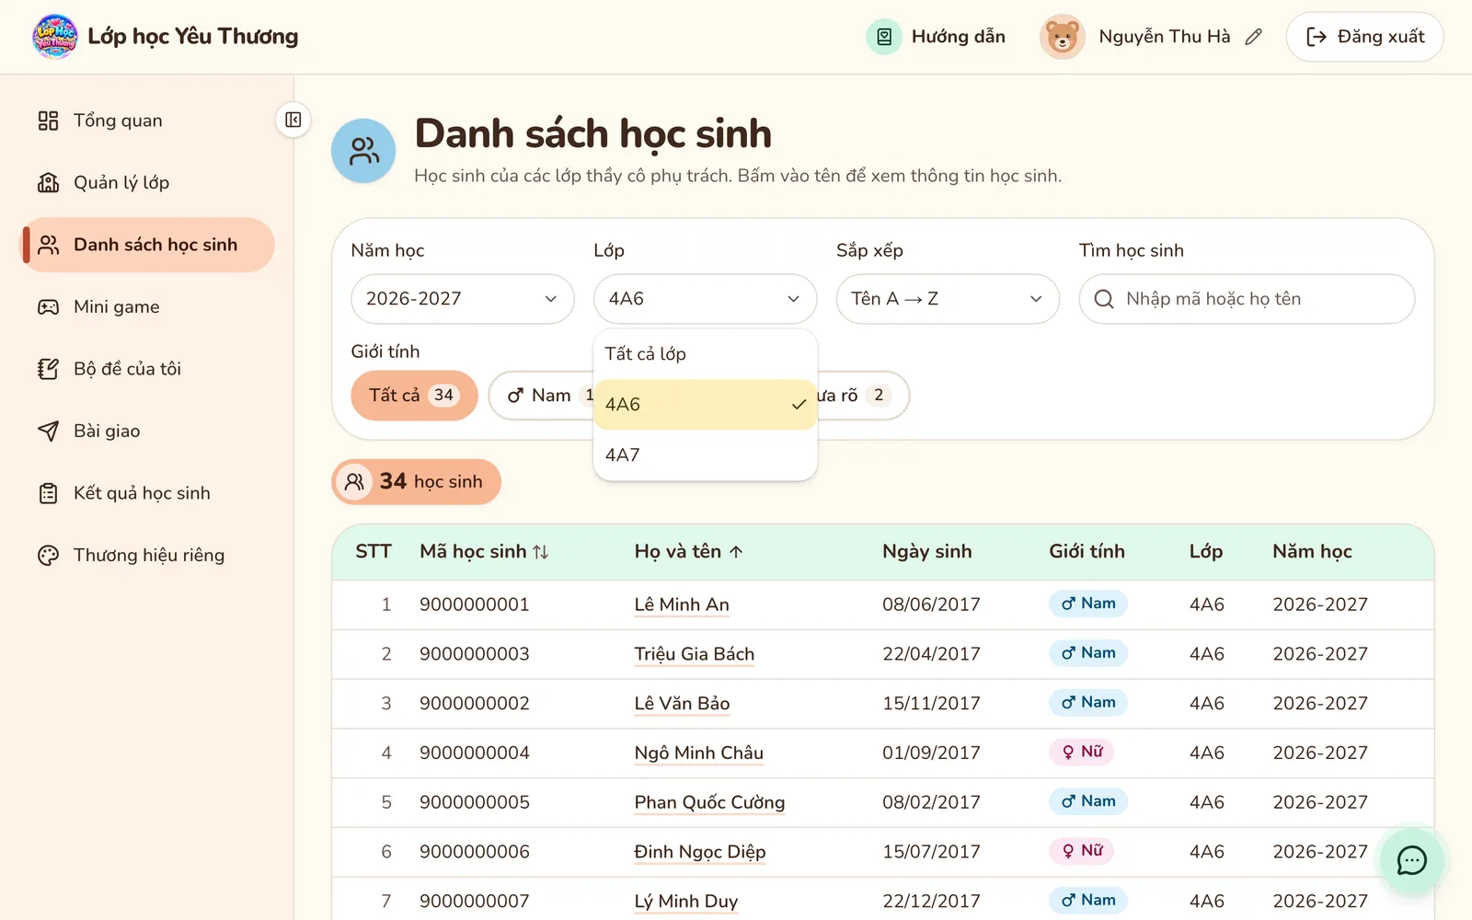Click the Đăng xuất button
Screen dimensions: 1472x920
tap(1364, 37)
